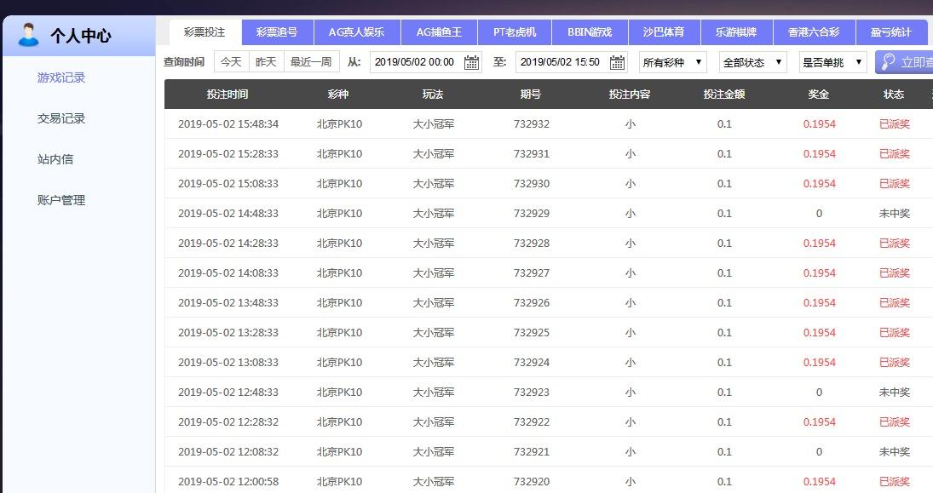
Task: Click the 投注金额 column header
Action: click(724, 94)
